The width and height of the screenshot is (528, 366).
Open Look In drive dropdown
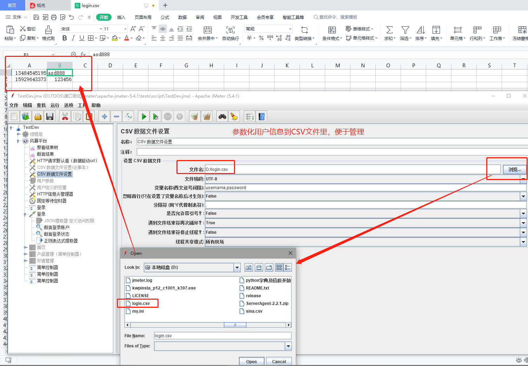(237, 267)
